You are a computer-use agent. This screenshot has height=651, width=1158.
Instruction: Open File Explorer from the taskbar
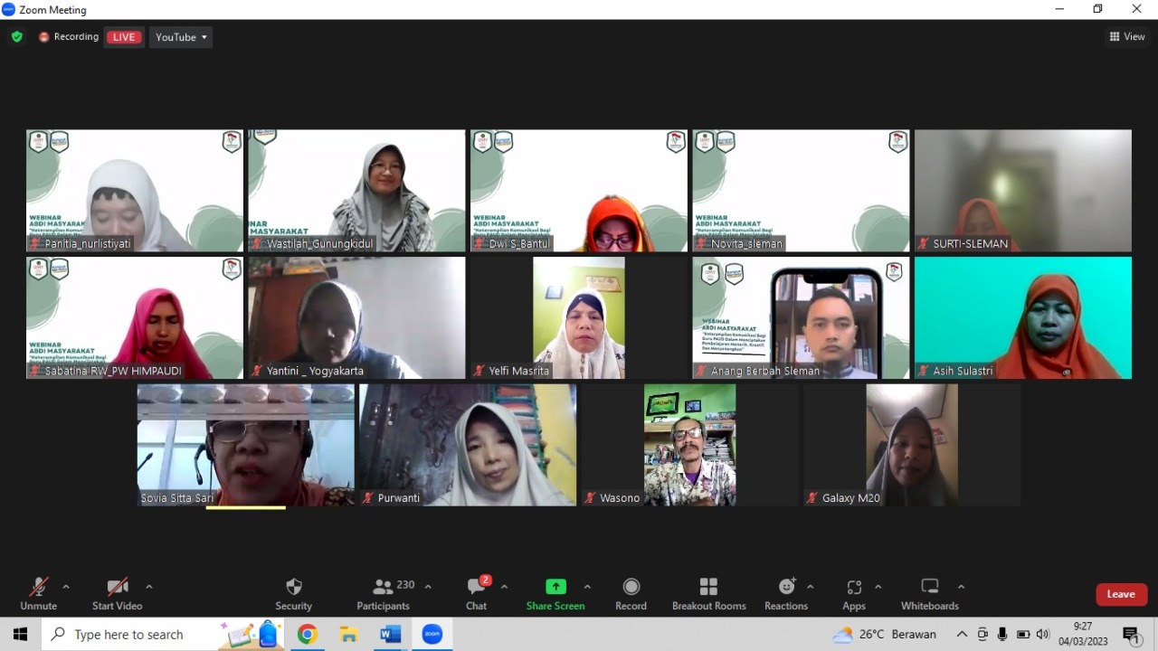click(348, 635)
